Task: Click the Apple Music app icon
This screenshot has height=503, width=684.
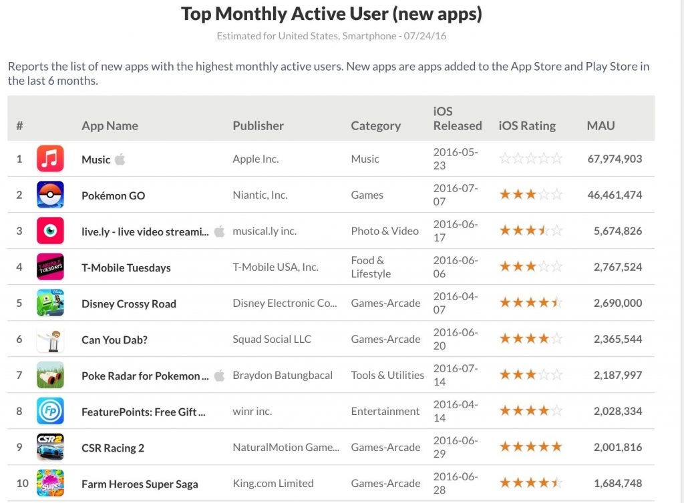Action: [50, 159]
